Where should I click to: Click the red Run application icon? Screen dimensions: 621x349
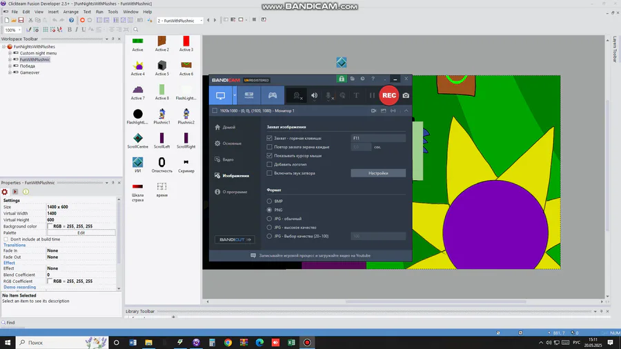click(82, 20)
